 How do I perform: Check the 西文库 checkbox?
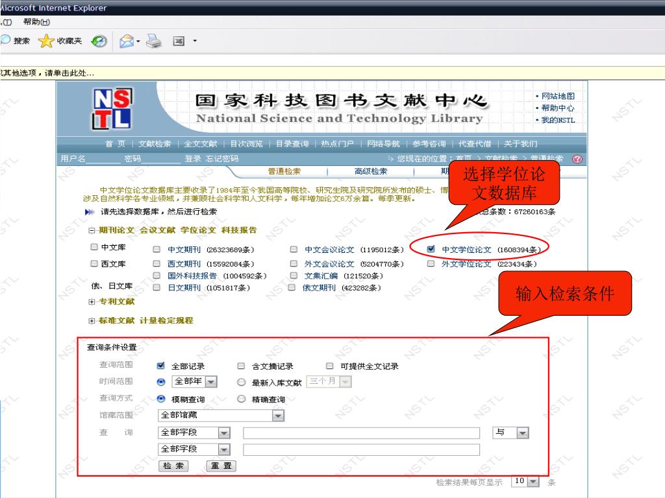click(94, 263)
